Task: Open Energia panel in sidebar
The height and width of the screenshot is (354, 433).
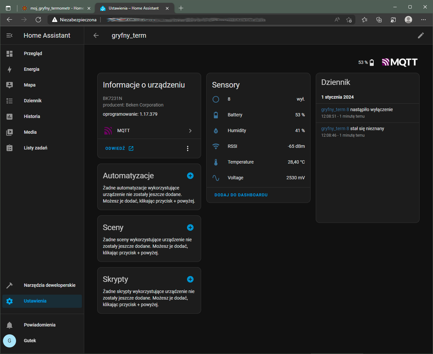Action: pyautogui.click(x=42, y=69)
